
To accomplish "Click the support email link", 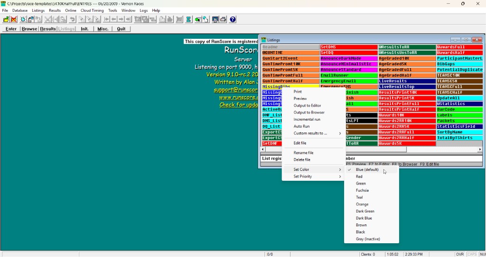I will (x=235, y=89).
